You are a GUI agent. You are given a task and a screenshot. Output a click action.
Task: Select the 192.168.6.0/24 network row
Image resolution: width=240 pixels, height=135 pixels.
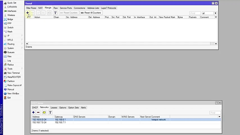click(x=126, y=120)
